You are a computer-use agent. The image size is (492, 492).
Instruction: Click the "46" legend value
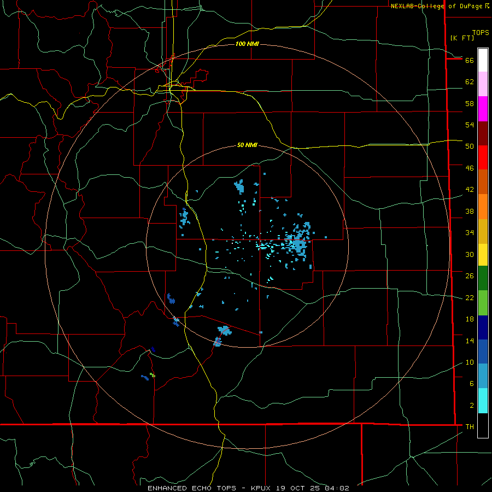pyautogui.click(x=470, y=168)
